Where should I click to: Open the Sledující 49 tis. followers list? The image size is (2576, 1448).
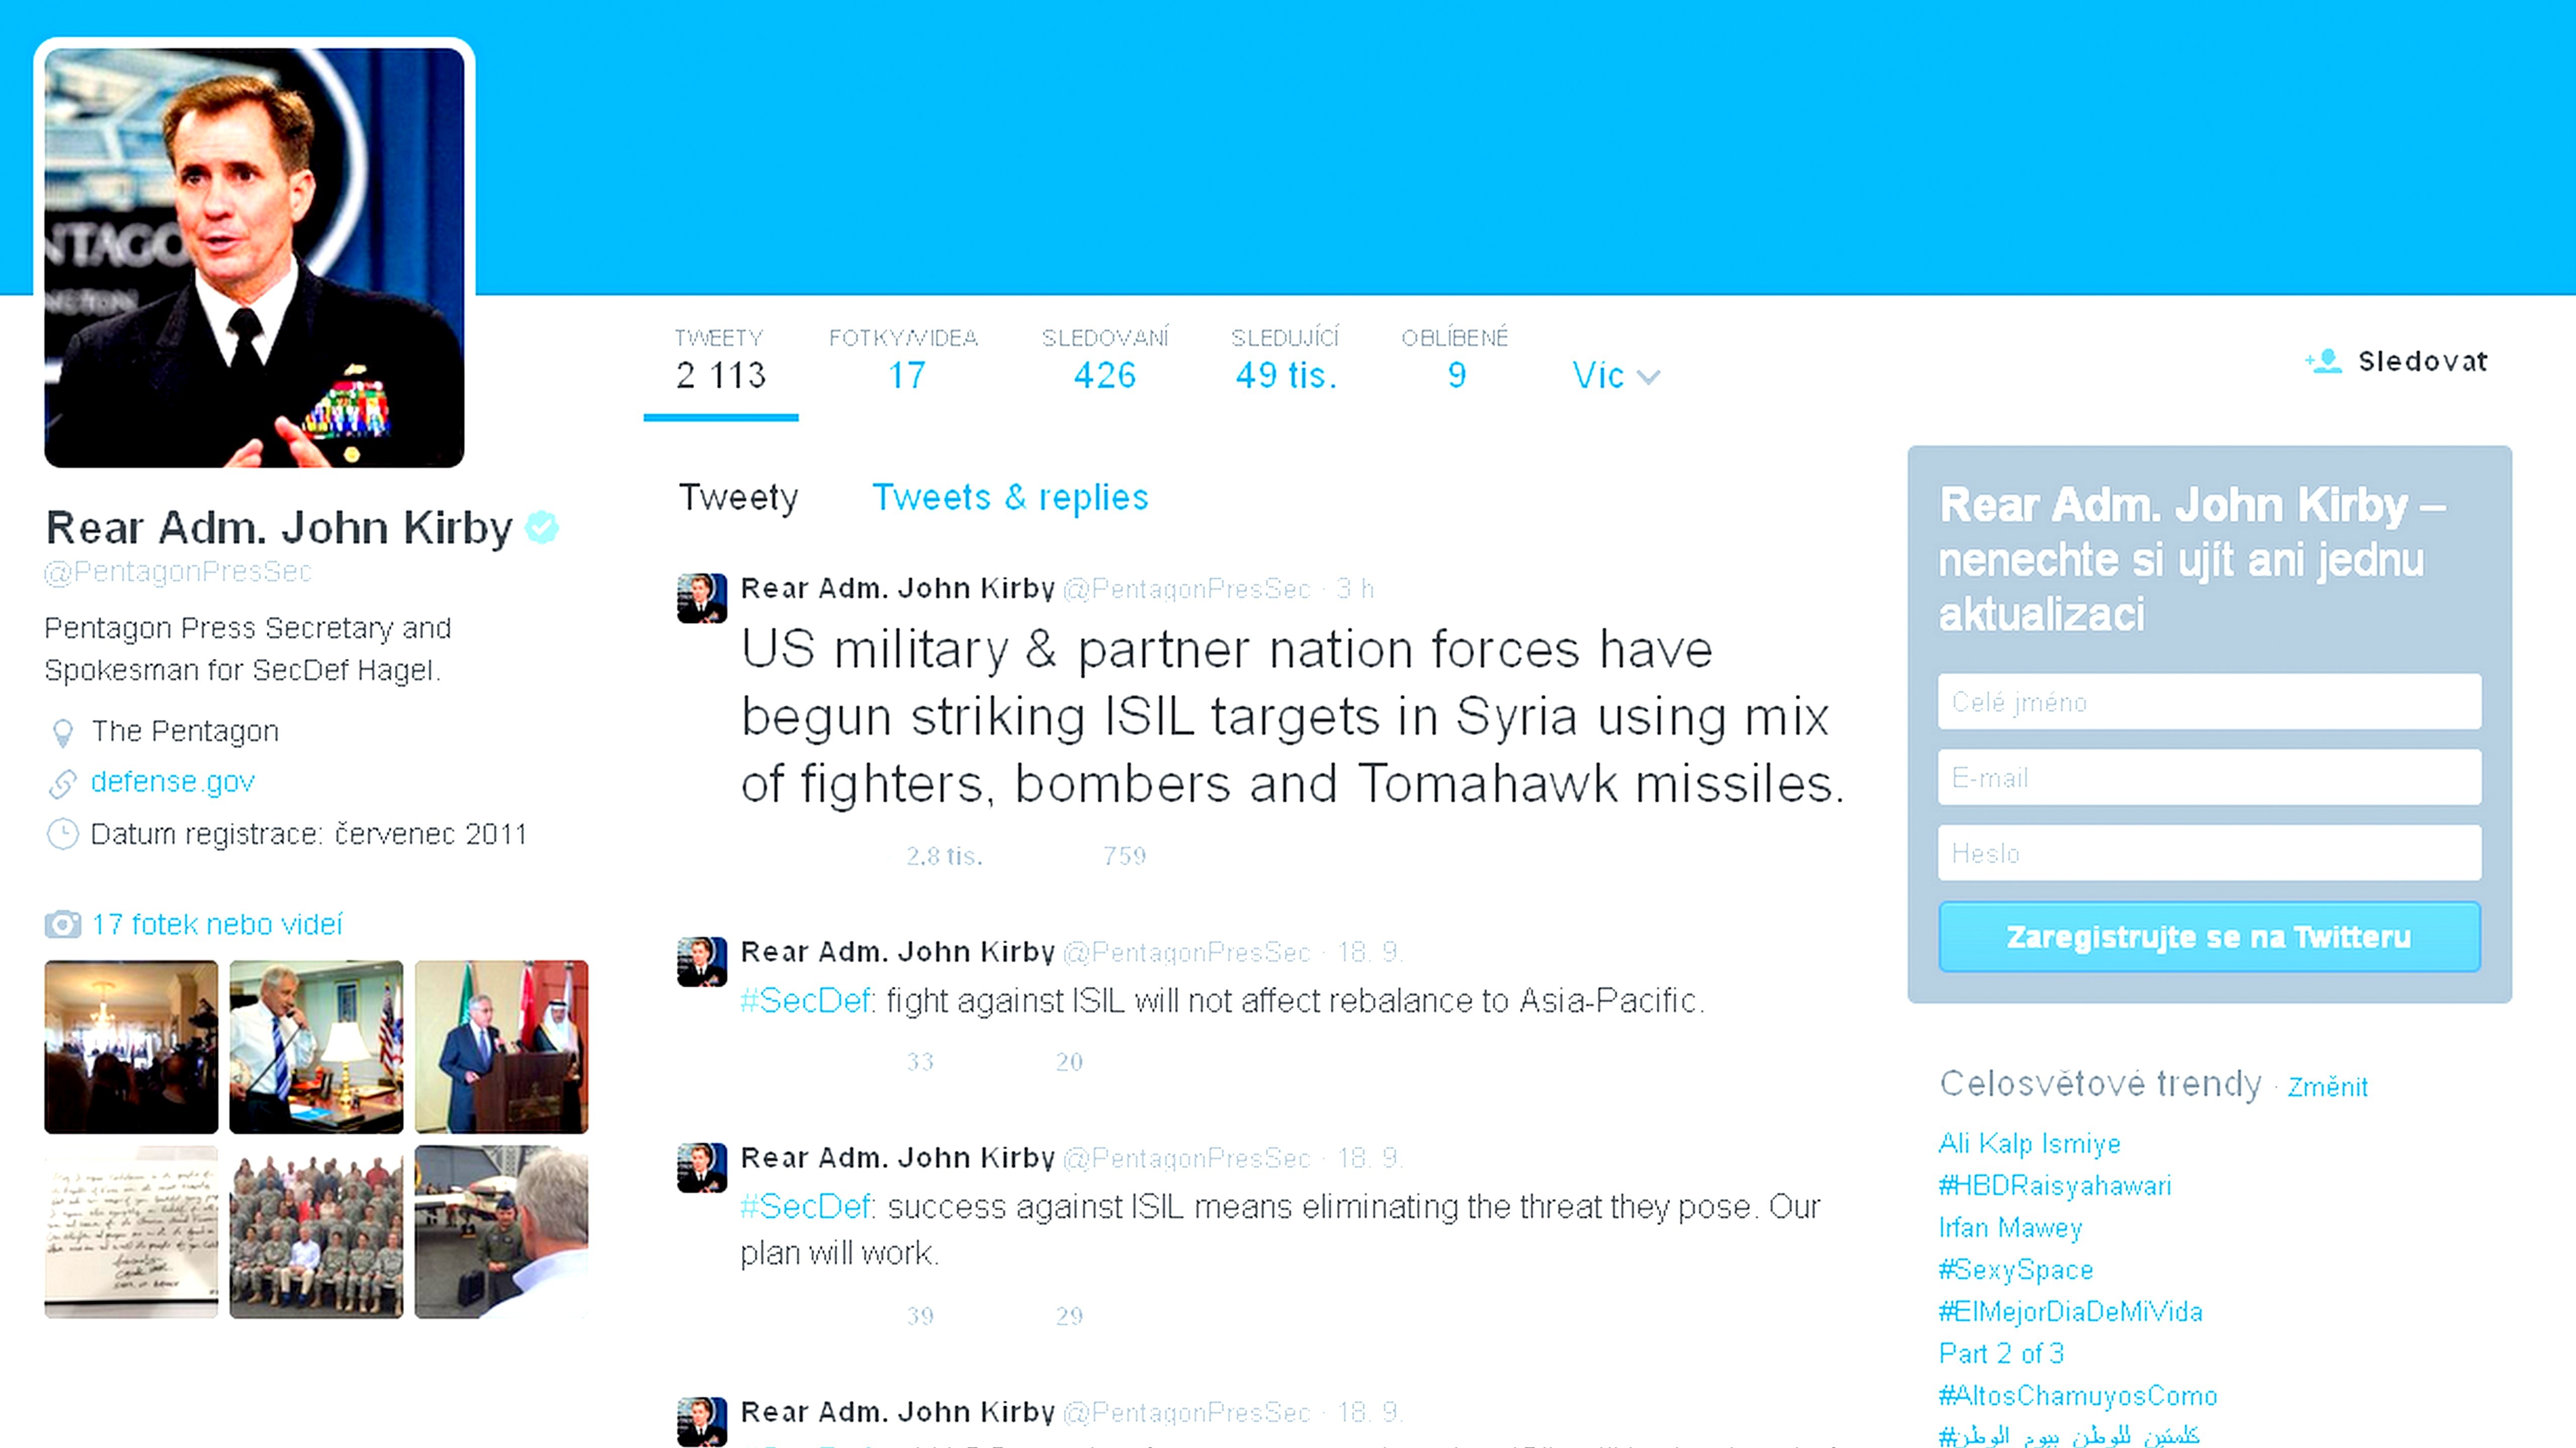[x=1285, y=360]
